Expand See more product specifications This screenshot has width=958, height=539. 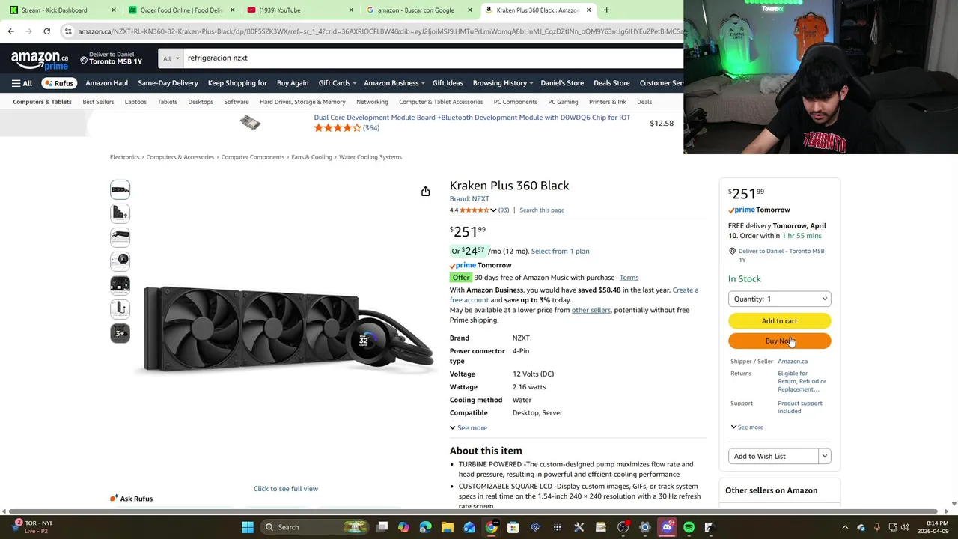click(469, 427)
